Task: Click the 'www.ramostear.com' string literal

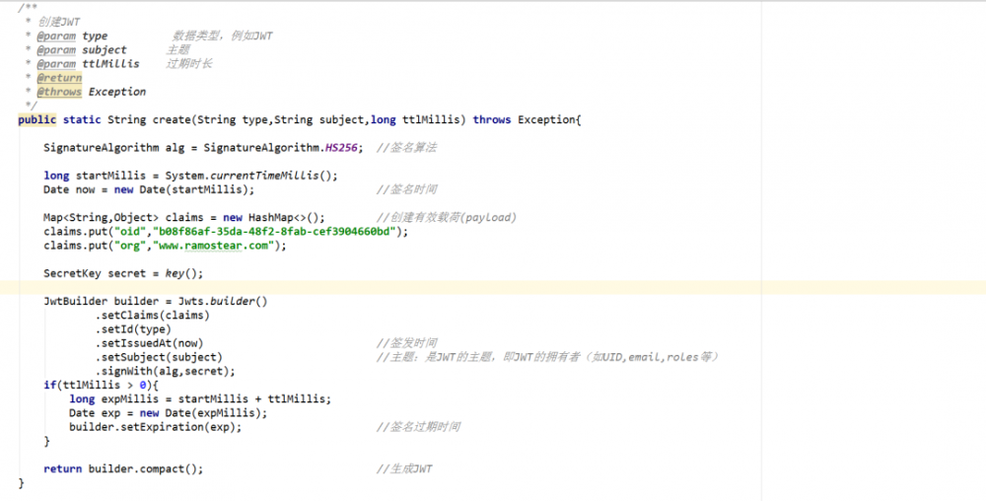Action: click(x=214, y=246)
